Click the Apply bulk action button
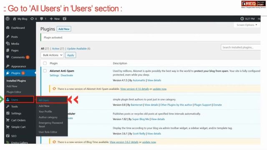The width and height of the screenshot is (267, 150). point(71,55)
